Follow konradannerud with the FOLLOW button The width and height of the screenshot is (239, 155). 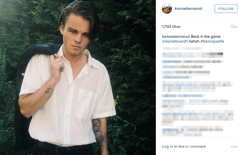tap(226, 9)
